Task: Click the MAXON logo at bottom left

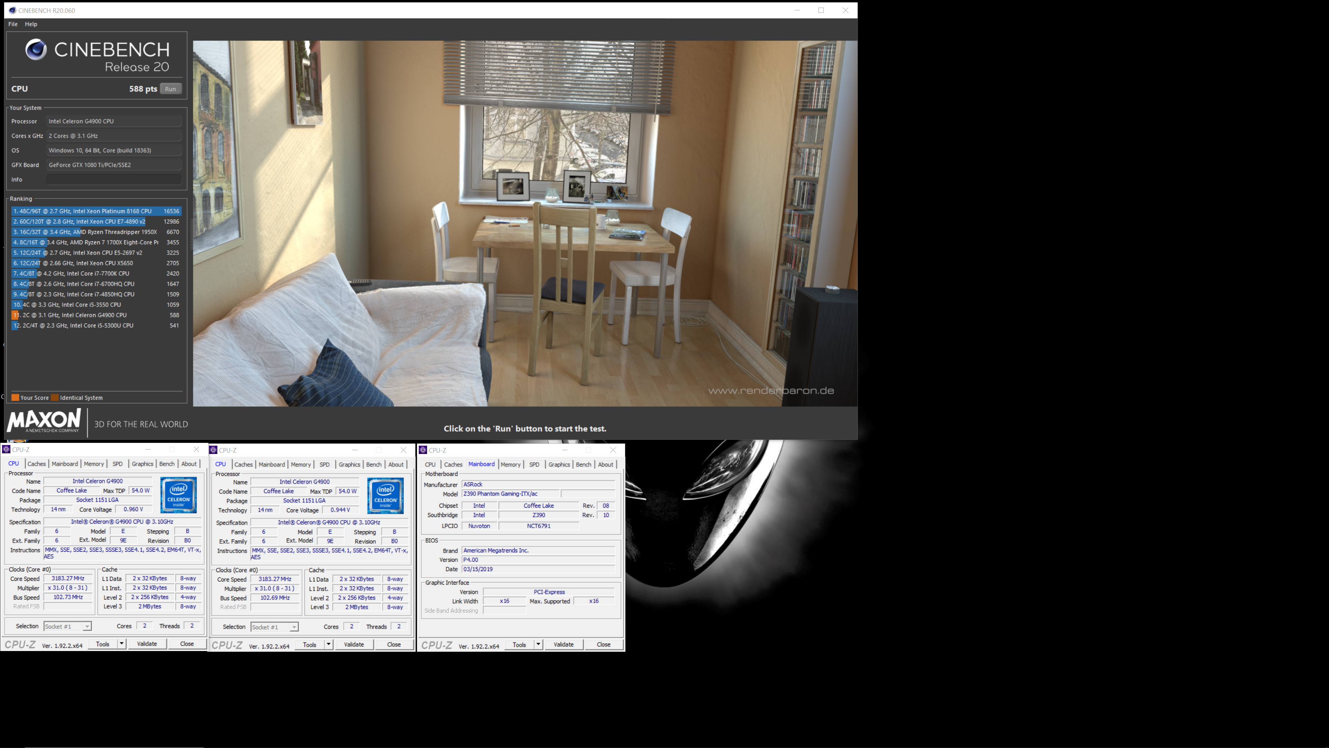Action: [44, 421]
